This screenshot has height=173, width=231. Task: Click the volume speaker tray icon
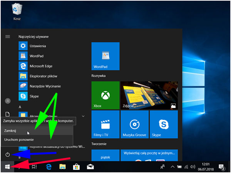193,167
